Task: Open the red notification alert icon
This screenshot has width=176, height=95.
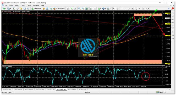Action: (173, 9)
